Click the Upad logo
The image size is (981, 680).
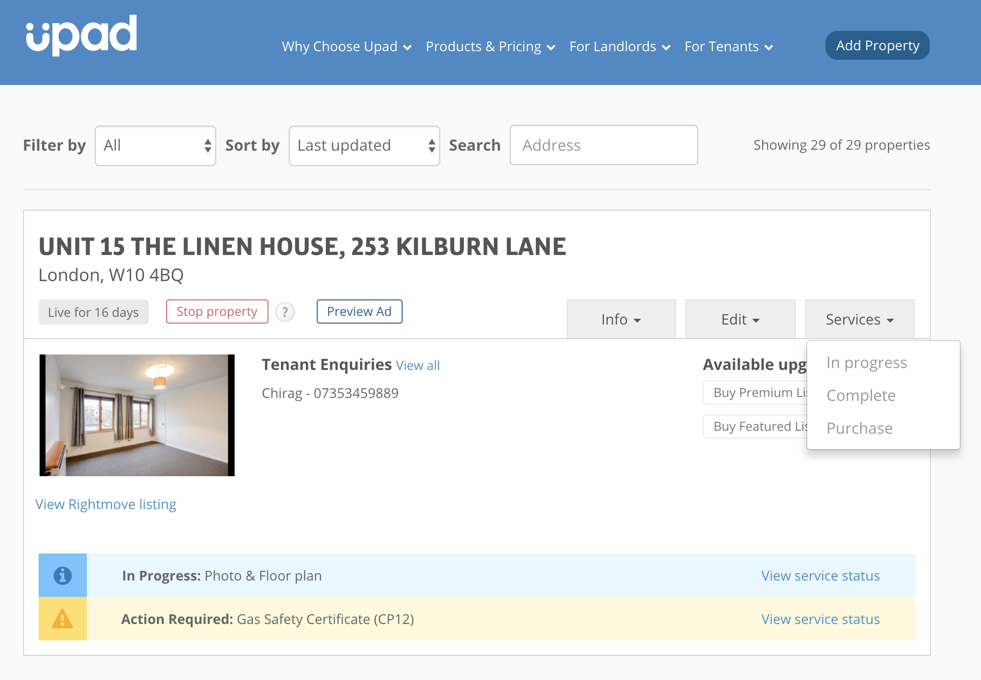click(x=81, y=35)
